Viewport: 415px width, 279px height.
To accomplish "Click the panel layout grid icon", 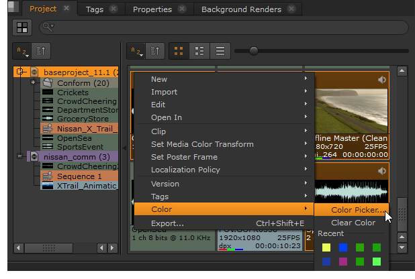I will pyautogui.click(x=22, y=27).
